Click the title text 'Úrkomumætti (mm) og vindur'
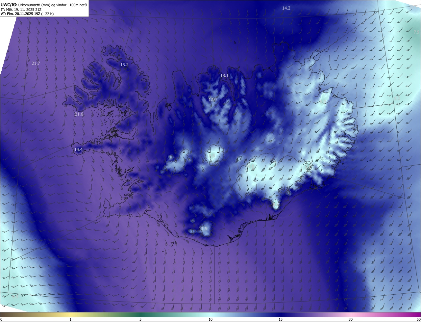The height and width of the screenshot is (322, 421). tap(43, 5)
